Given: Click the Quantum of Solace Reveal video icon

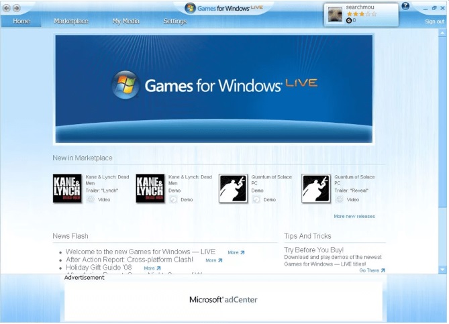Looking at the screenshot, I should click(340, 199).
